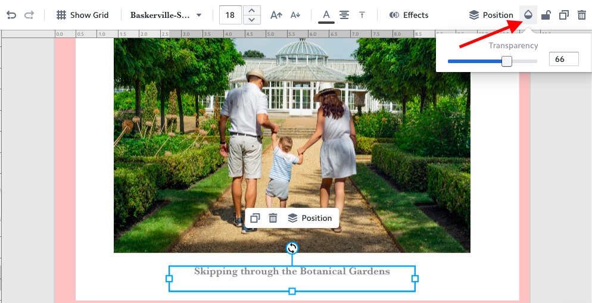Increase text size with larger A icon
Screen dimensions: 592x303
[276, 15]
